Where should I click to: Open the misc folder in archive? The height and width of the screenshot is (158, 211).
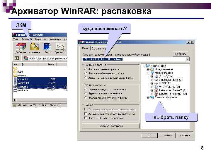click(18, 72)
